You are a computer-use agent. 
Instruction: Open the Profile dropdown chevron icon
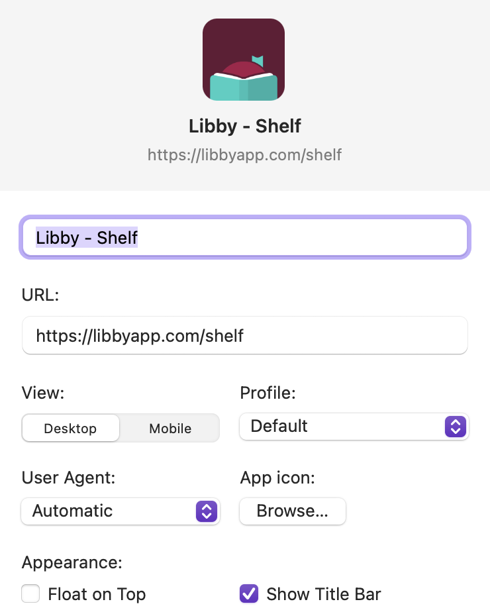click(x=455, y=427)
